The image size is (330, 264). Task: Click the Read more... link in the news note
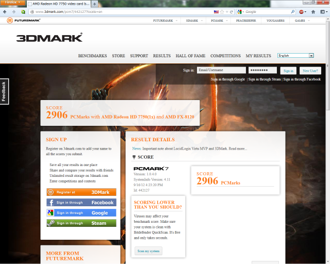(x=238, y=148)
